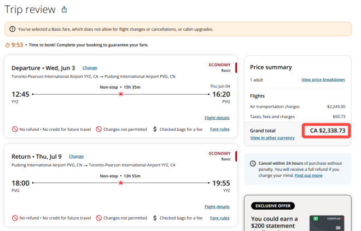This screenshot has height=231, width=361.
Task: Click Find out more about cancellation
Action: (x=308, y=175)
